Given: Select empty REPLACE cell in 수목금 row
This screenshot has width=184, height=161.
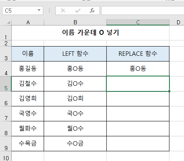Looking at the screenshot, I should [x=138, y=144].
